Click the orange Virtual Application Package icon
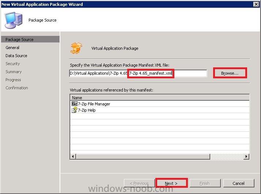The width and height of the screenshot is (261, 194). tap(76, 48)
